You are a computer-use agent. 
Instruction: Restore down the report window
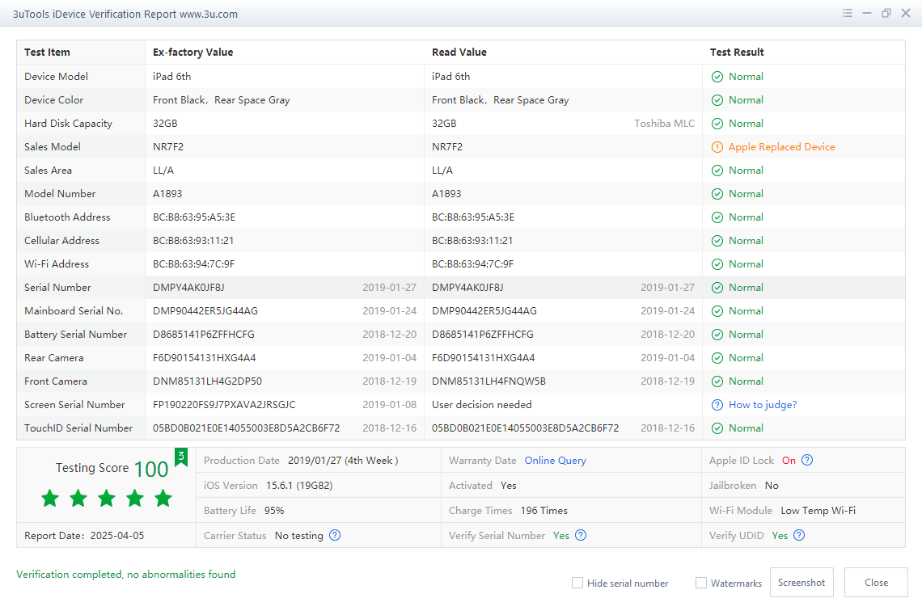click(886, 14)
